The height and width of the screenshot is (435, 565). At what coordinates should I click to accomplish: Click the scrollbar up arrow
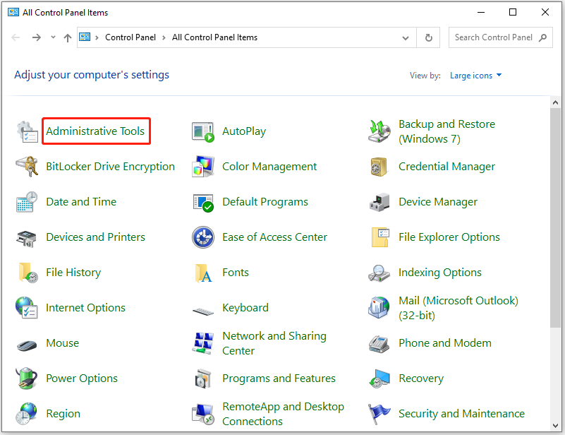[555, 102]
